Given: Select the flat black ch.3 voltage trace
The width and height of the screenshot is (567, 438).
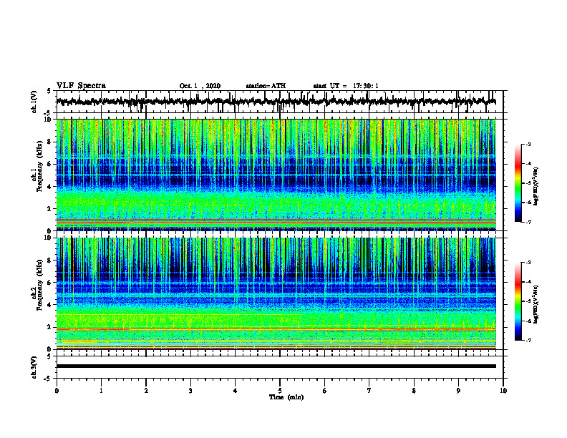Looking at the screenshot, I should pos(276,366).
